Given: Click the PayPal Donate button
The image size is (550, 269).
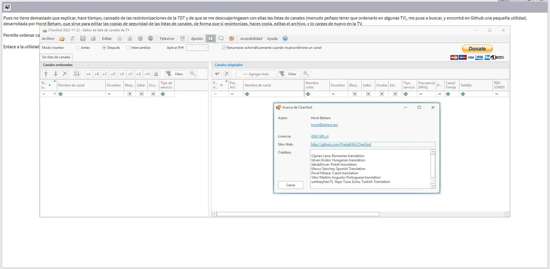Looking at the screenshot, I should (477, 49).
